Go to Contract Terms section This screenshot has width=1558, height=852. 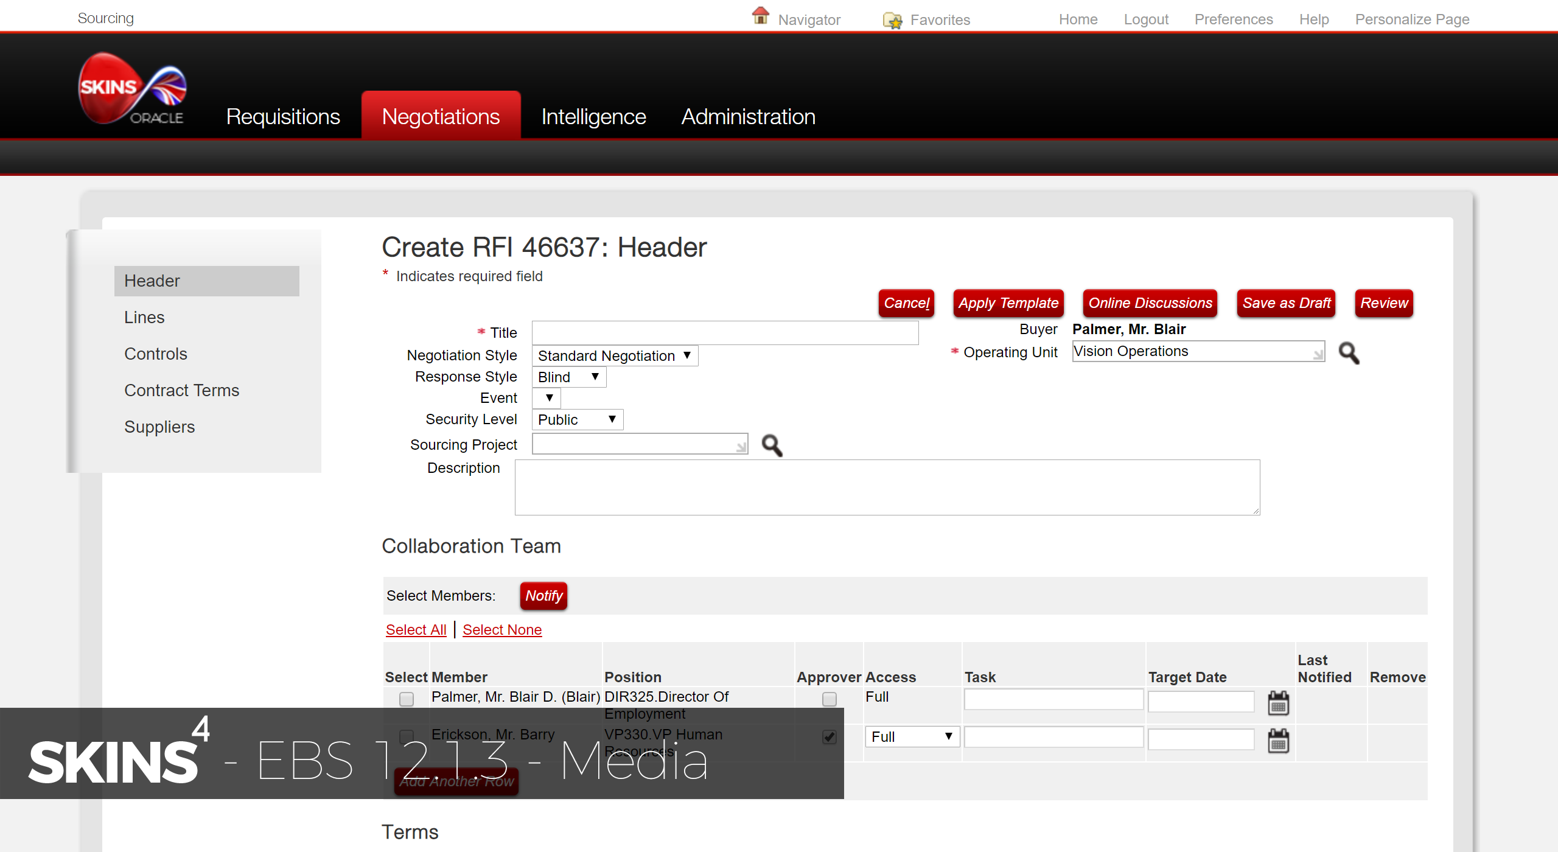(182, 391)
